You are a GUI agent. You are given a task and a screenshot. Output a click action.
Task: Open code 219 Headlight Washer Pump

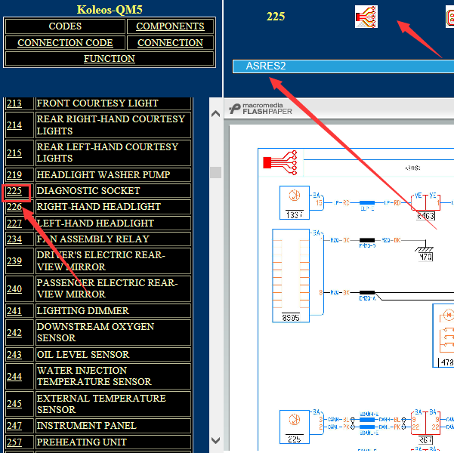14,175
